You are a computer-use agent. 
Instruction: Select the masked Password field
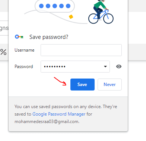pyautogui.click(x=75, y=67)
